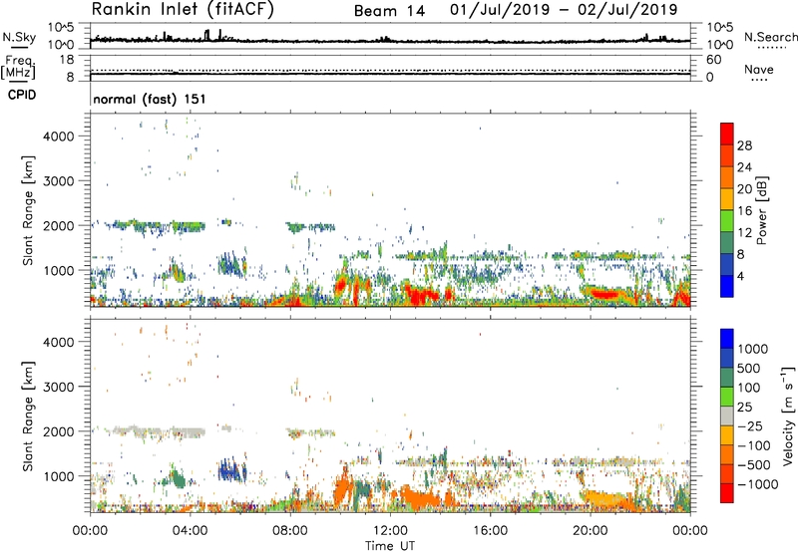The width and height of the screenshot is (798, 552).
Task: Click the 'Beam 14' label
Action: pyautogui.click(x=389, y=11)
